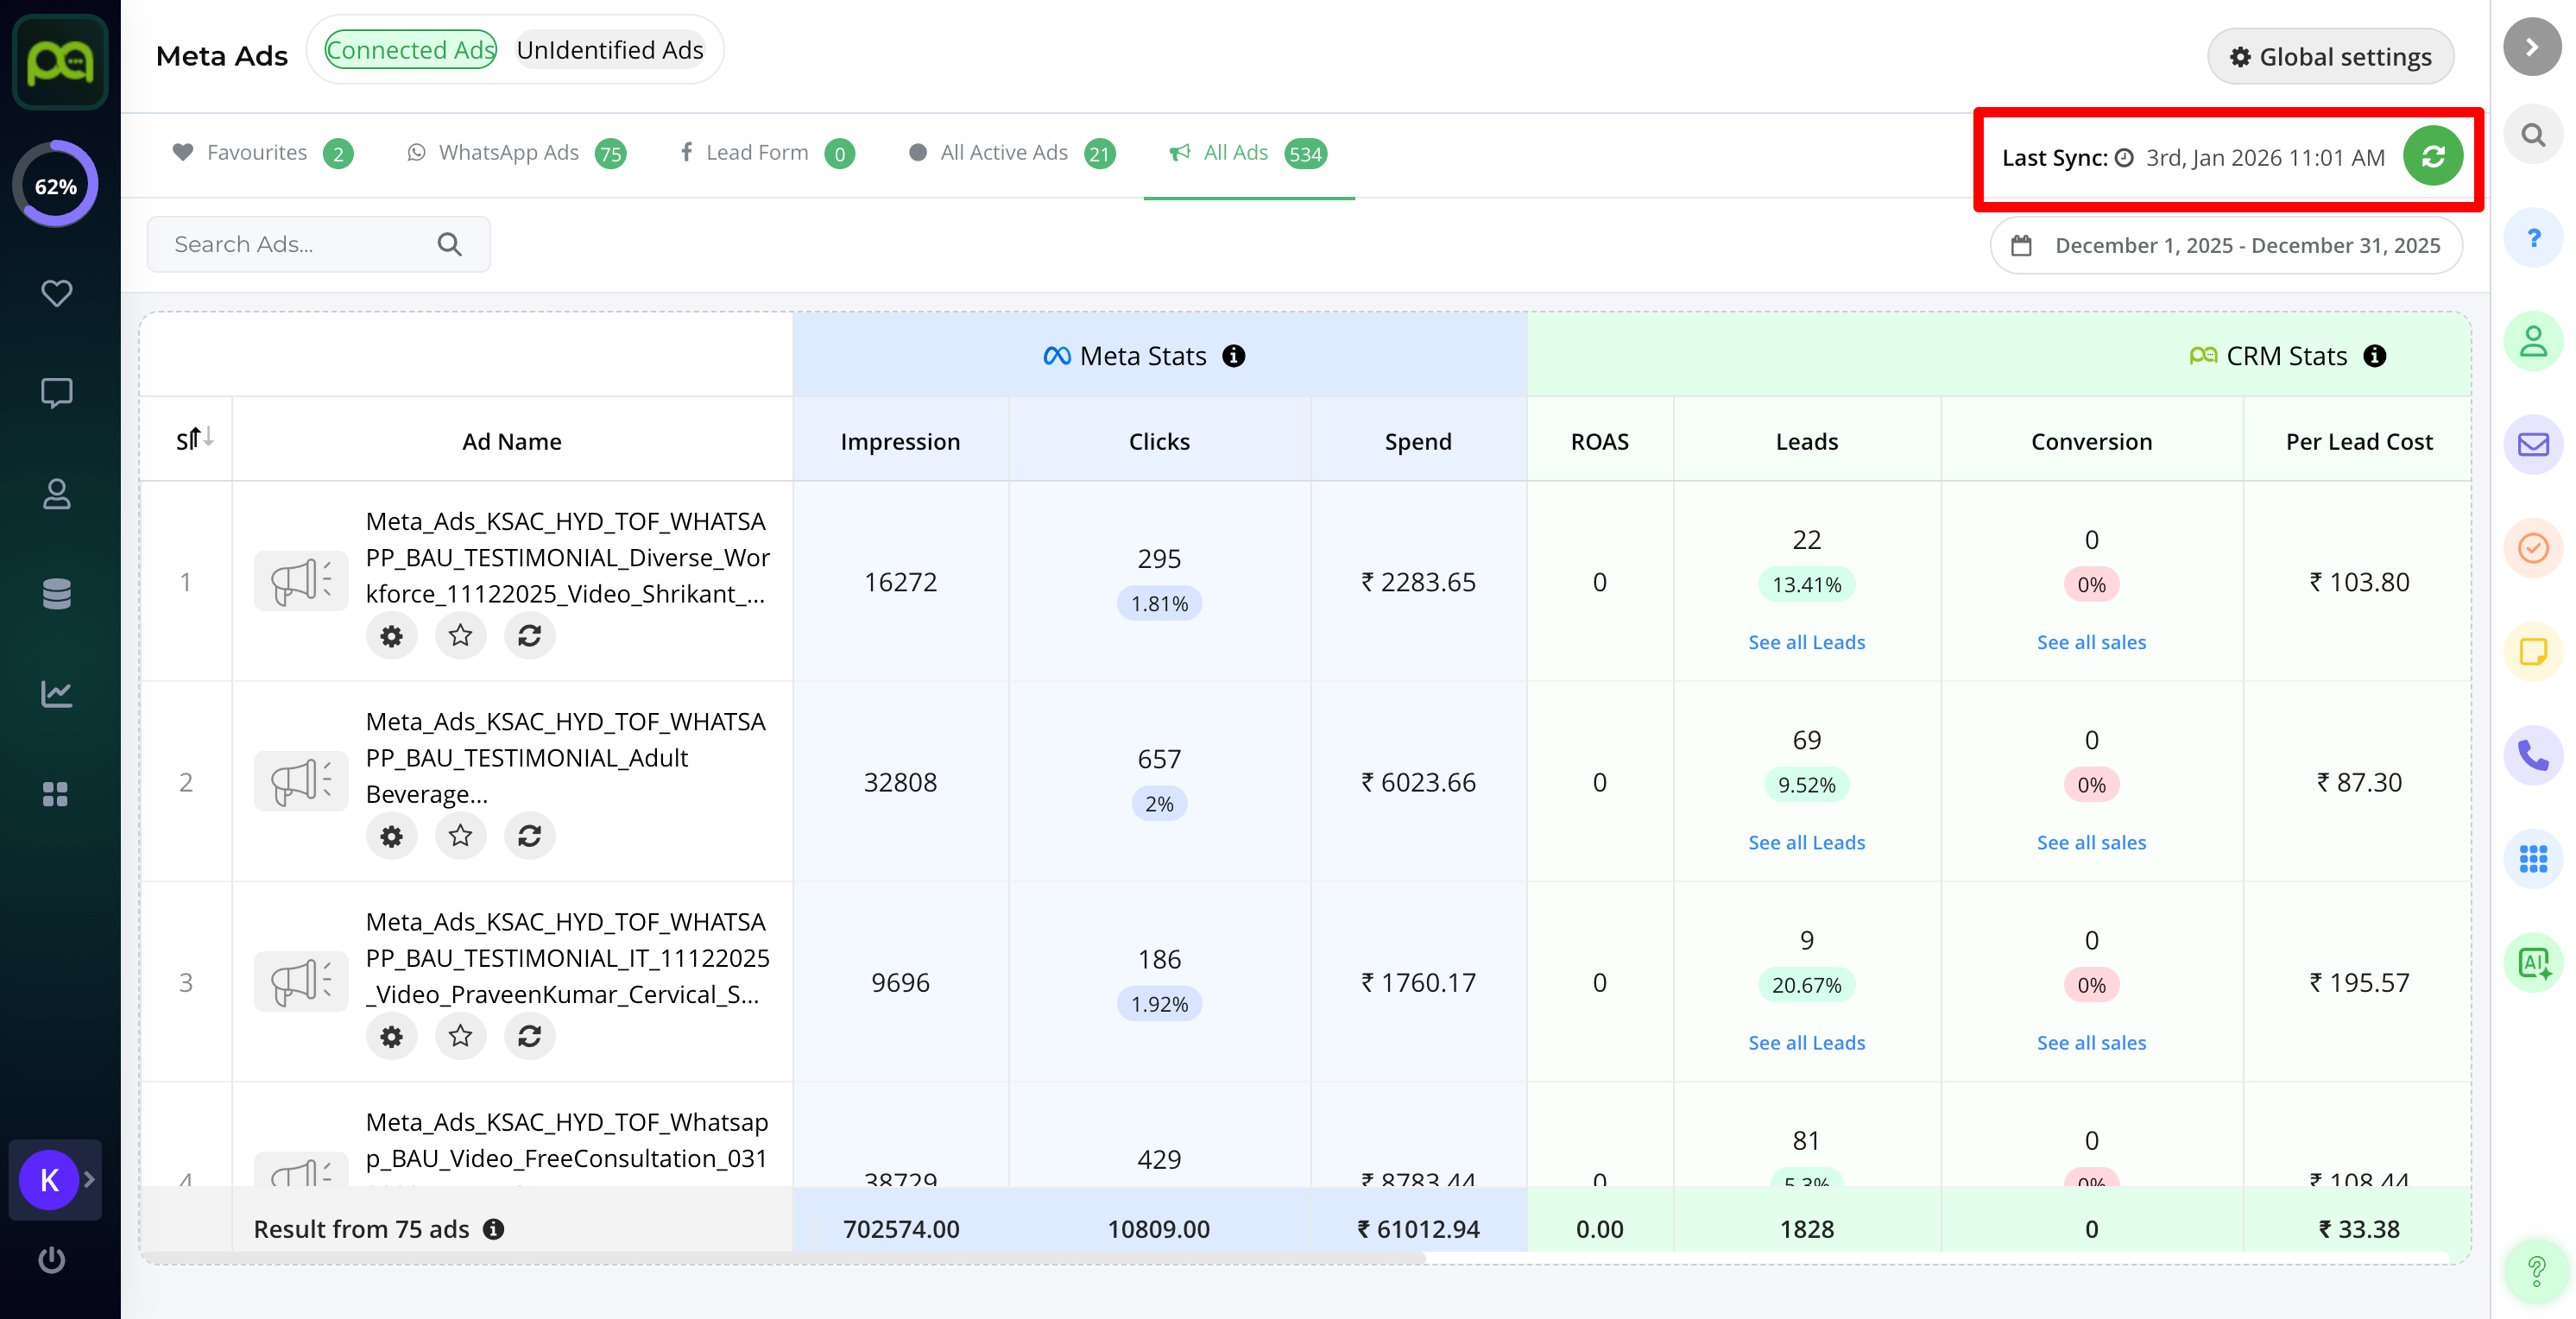Star the first ad as favourite
Viewport: 2576px width, 1319px height.
coord(460,636)
